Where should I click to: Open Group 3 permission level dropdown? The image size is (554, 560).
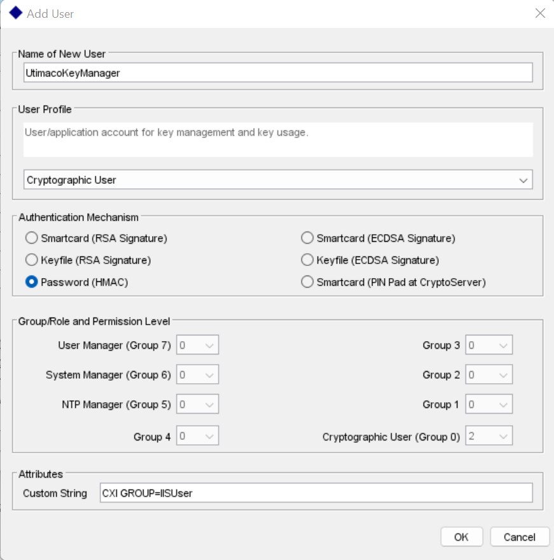489,345
